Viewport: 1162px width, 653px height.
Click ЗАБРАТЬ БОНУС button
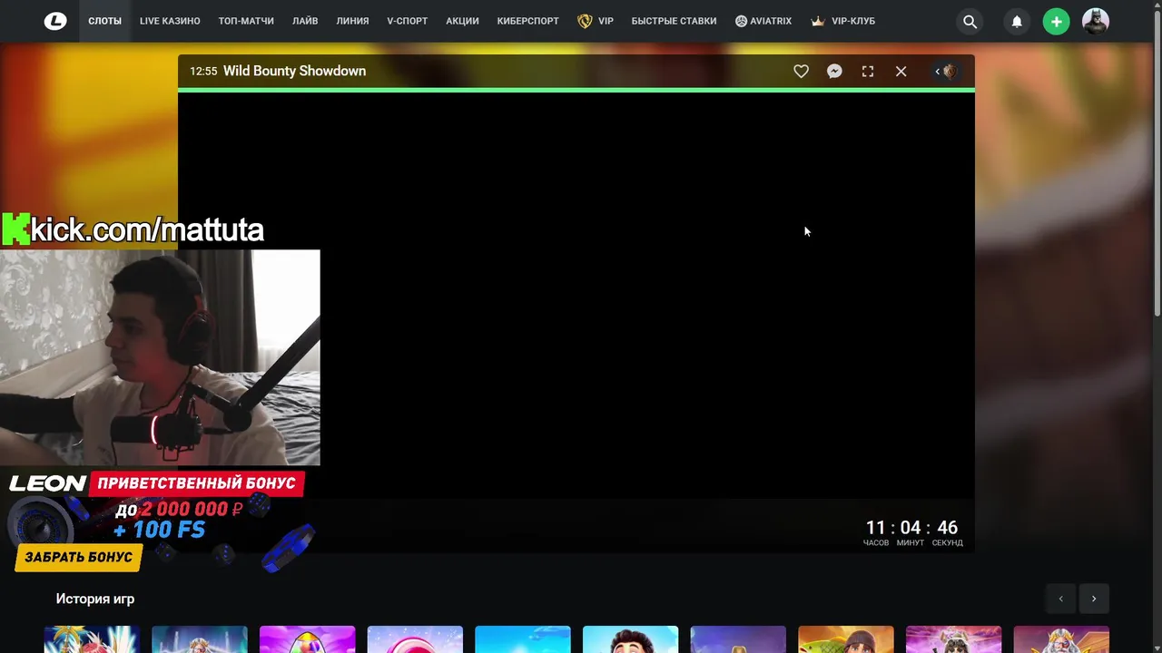point(79,557)
